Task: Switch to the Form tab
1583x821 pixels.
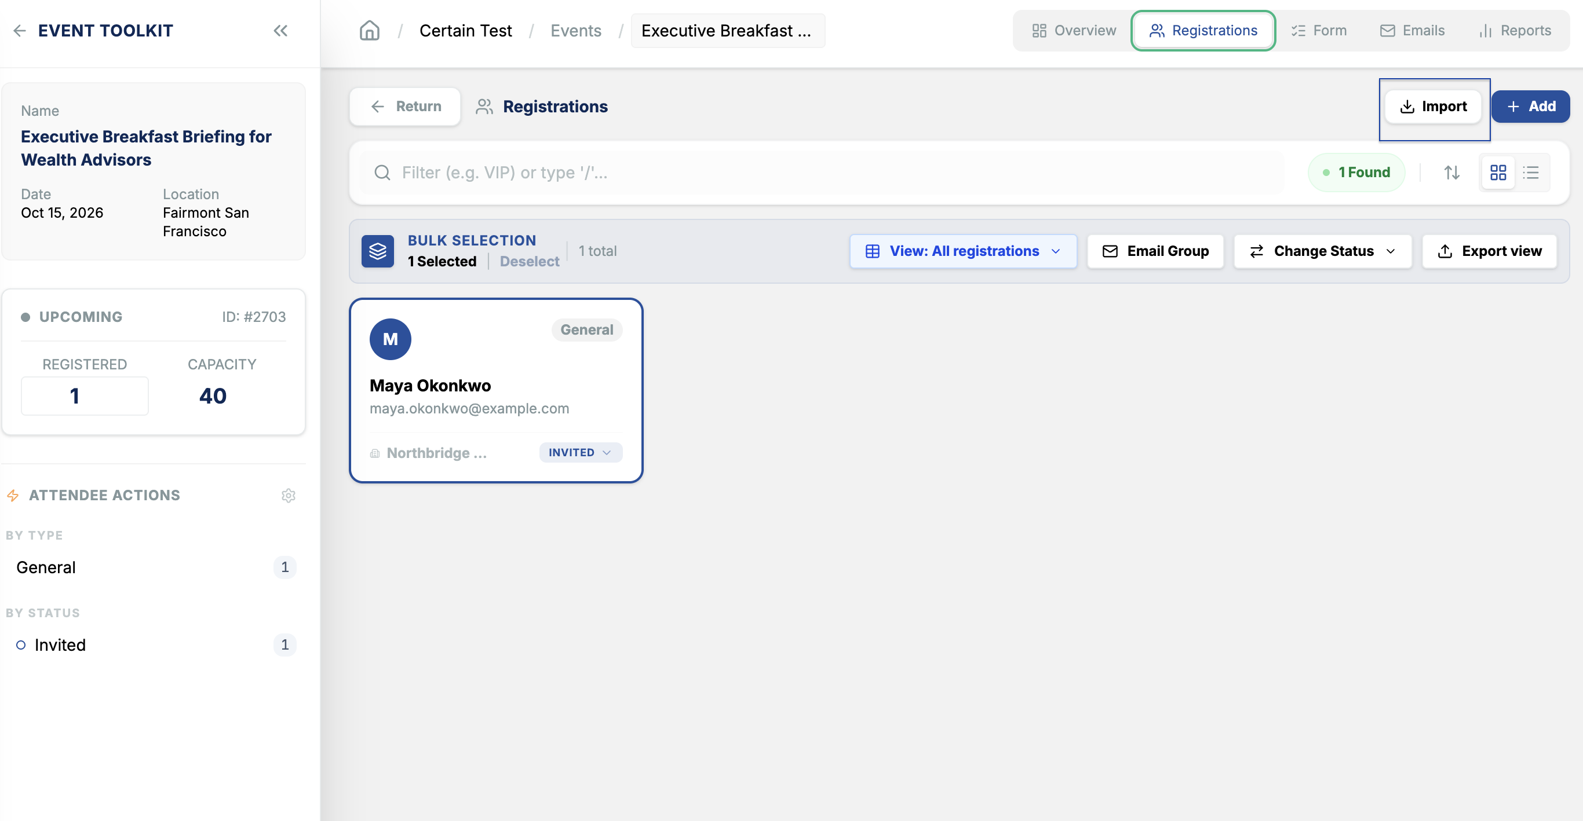Action: [x=1319, y=31]
